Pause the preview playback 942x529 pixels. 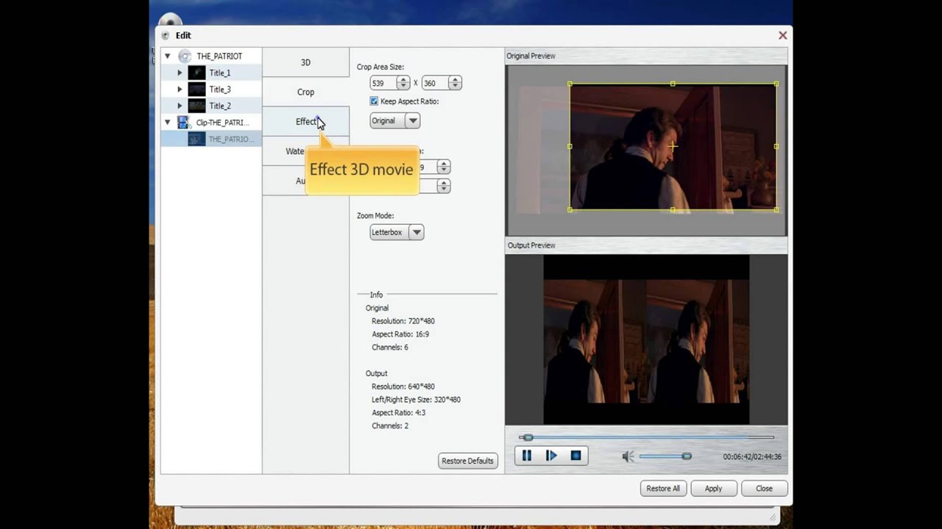click(527, 456)
